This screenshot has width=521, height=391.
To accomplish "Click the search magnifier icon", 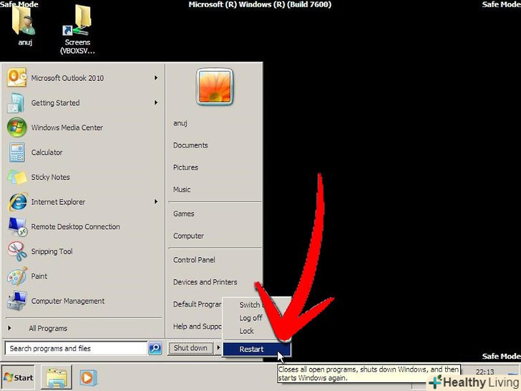I will click(155, 348).
